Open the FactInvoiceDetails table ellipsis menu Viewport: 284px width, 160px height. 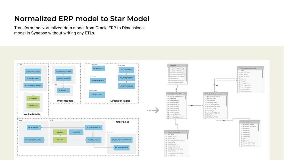pos(187,132)
